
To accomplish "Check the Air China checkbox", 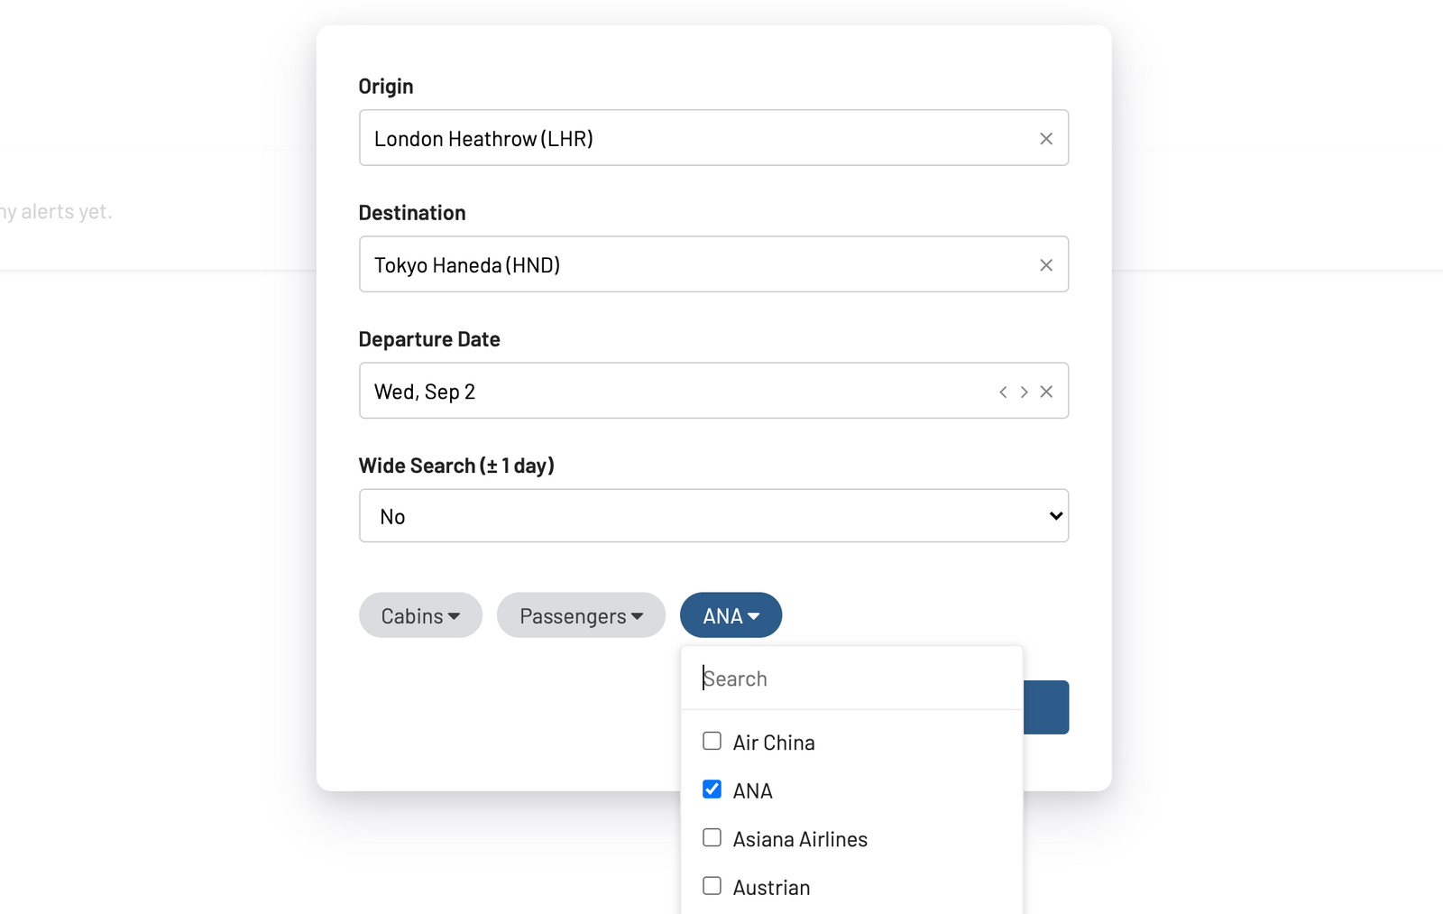I will 712,742.
